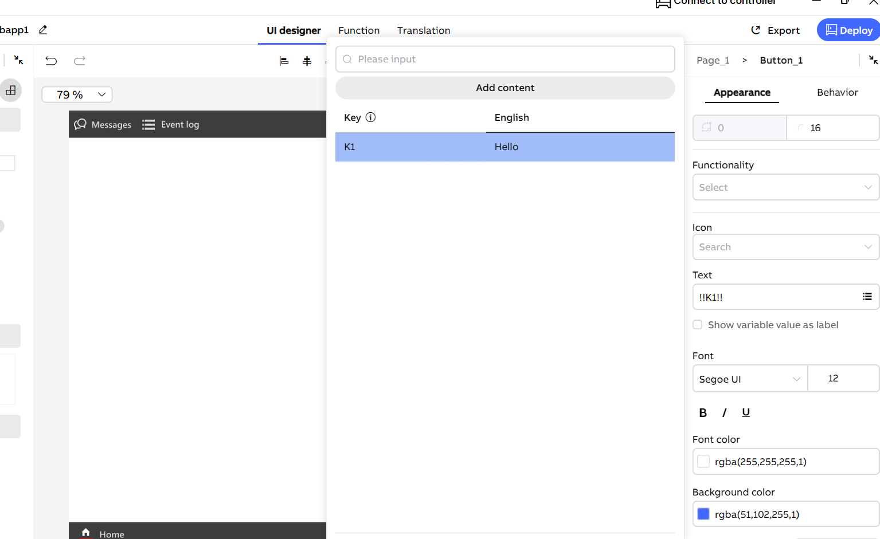This screenshot has height=539, width=880.
Task: Click the pencil icon to rename app
Action: (x=43, y=30)
